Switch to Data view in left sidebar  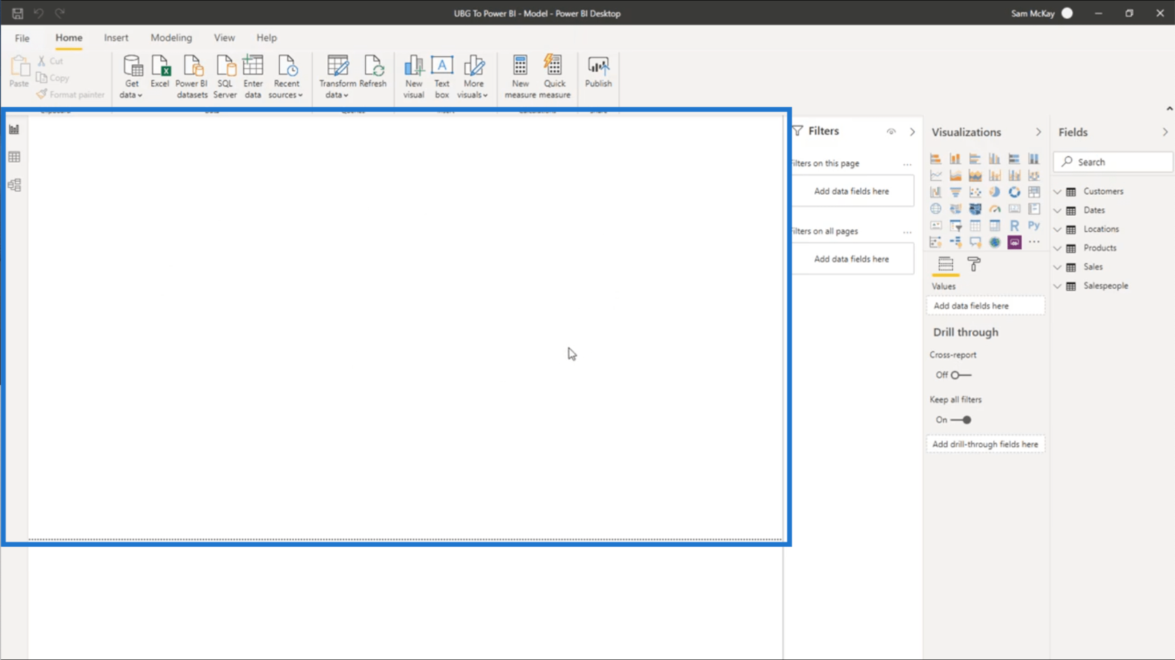(14, 157)
